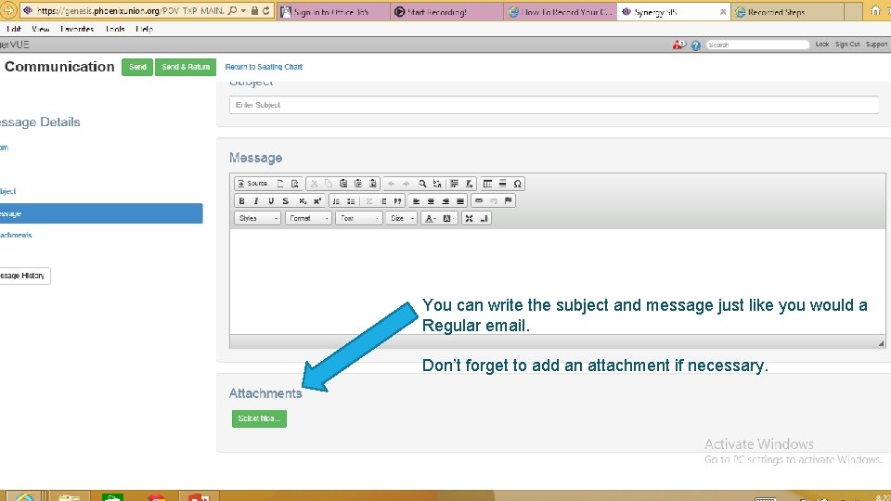The image size is (891, 501).
Task: Open Return to Seating Chart link
Action: point(264,67)
